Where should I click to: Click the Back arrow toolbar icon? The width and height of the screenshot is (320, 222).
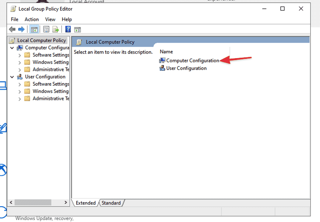pos(12,29)
